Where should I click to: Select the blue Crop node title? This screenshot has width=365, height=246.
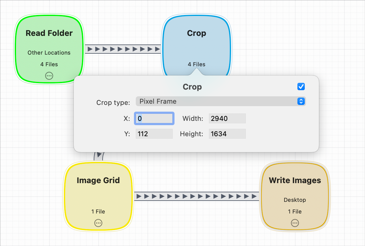pyautogui.click(x=196, y=33)
